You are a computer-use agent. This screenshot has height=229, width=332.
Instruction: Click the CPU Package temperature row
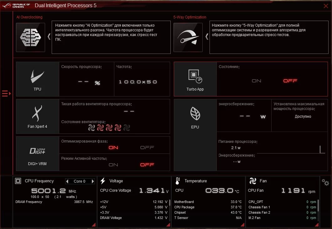208,207
